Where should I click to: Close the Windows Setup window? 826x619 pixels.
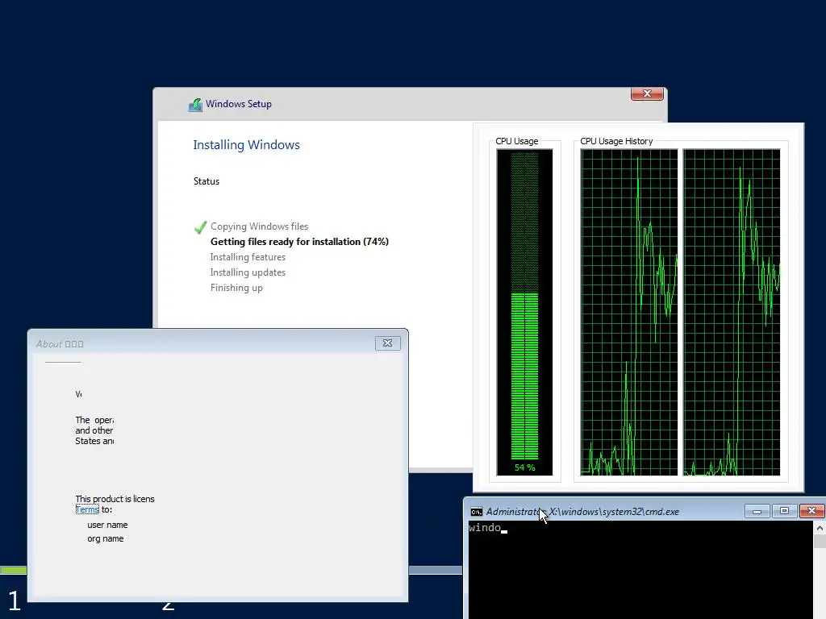pyautogui.click(x=647, y=93)
